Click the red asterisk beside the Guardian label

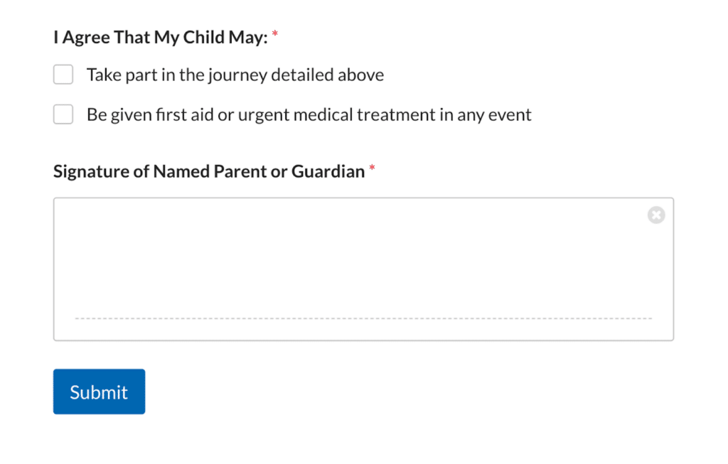point(372,168)
